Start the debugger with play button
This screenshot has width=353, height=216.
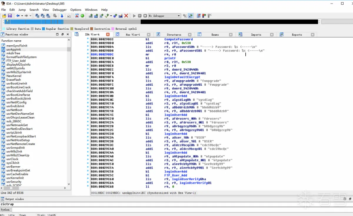click(x=134, y=16)
